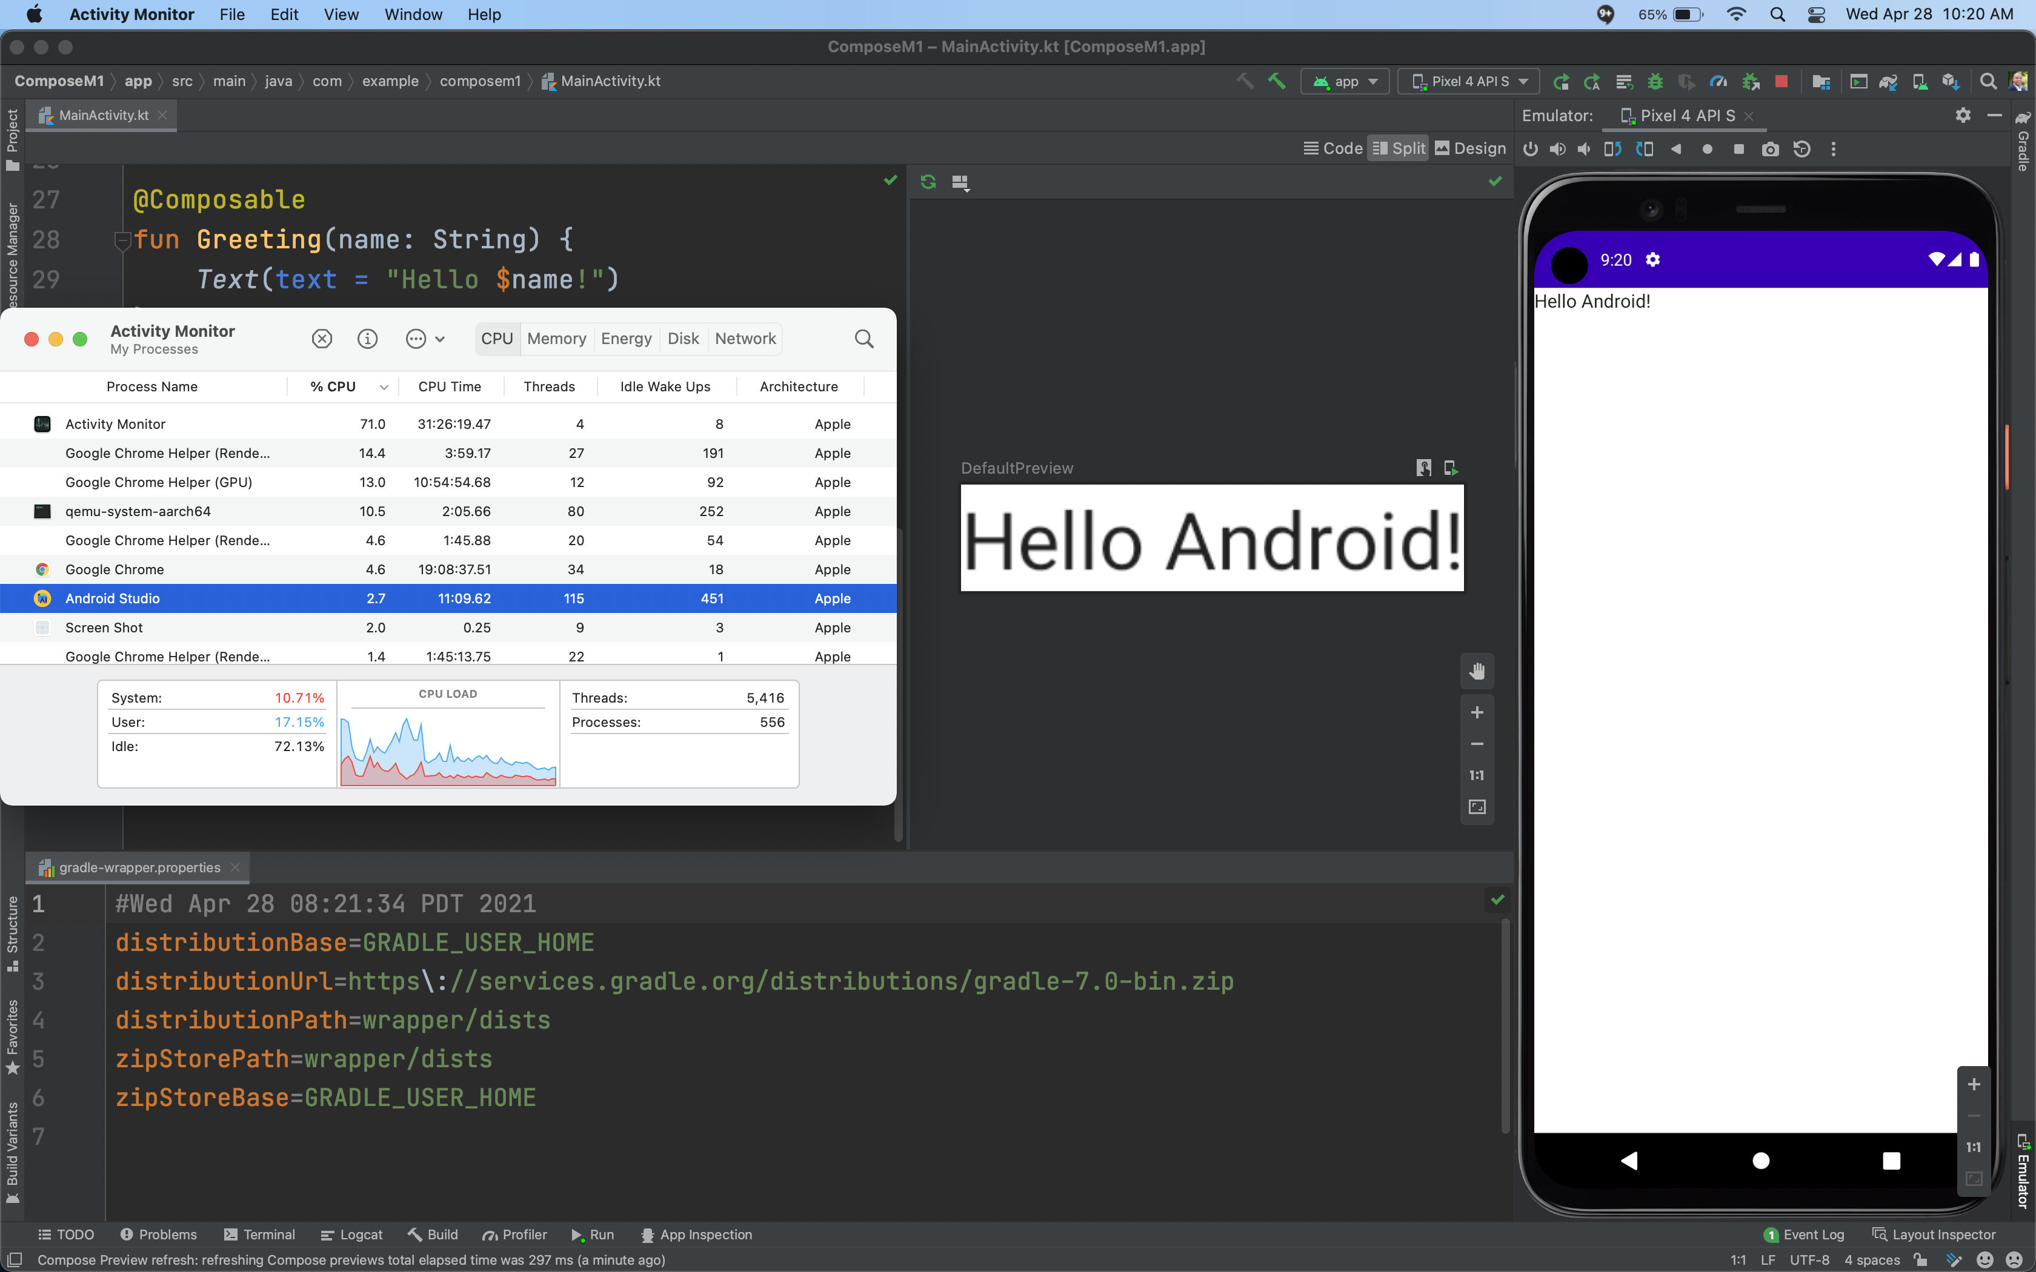Click CPU tab in Activity Monitor
The height and width of the screenshot is (1272, 2036).
pyautogui.click(x=497, y=339)
